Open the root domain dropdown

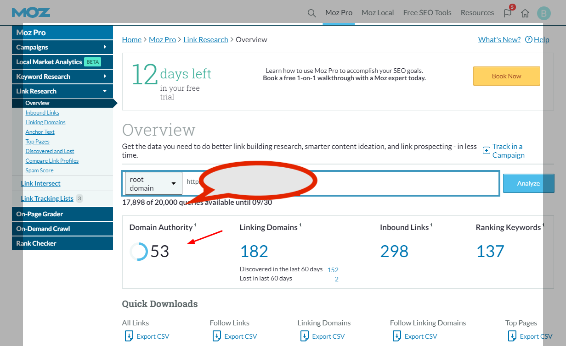pyautogui.click(x=153, y=184)
